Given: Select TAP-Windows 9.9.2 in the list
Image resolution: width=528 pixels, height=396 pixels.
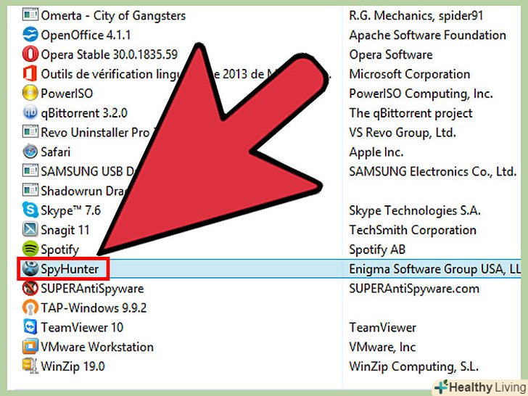Looking at the screenshot, I should coord(94,308).
